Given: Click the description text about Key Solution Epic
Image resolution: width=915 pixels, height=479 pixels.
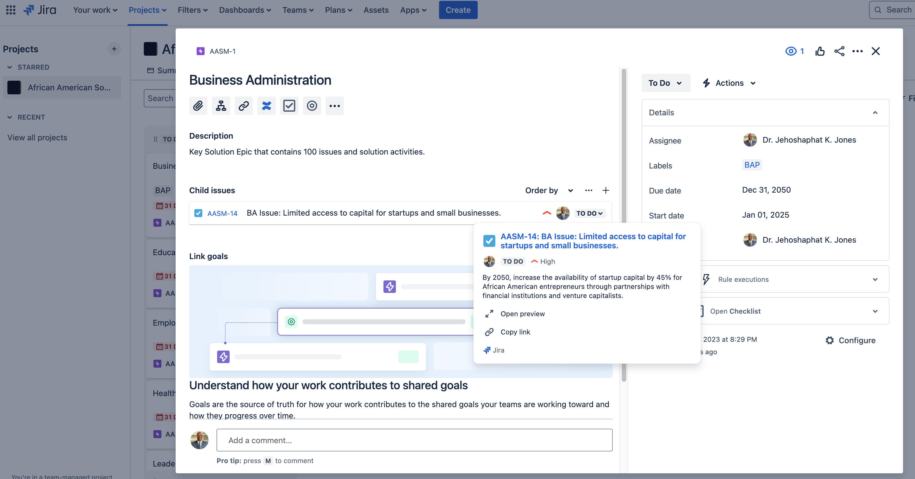Looking at the screenshot, I should point(307,152).
